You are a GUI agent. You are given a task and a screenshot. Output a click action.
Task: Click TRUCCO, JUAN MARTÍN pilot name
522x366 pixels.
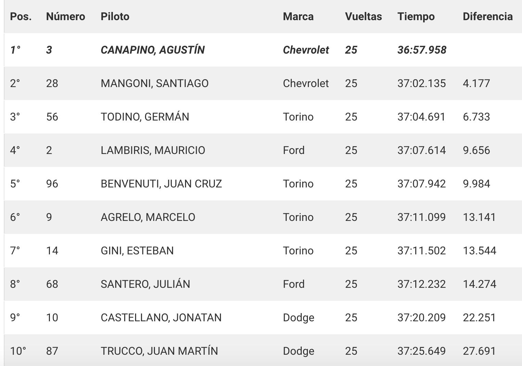(159, 351)
